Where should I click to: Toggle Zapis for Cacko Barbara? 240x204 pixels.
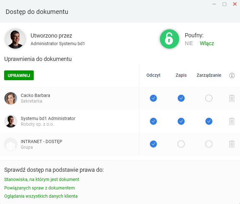tap(181, 98)
